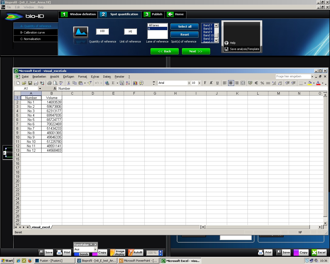330x264 pixels.
Task: Click the Copy icon in Excel toolbar
Action: (x=75, y=83)
